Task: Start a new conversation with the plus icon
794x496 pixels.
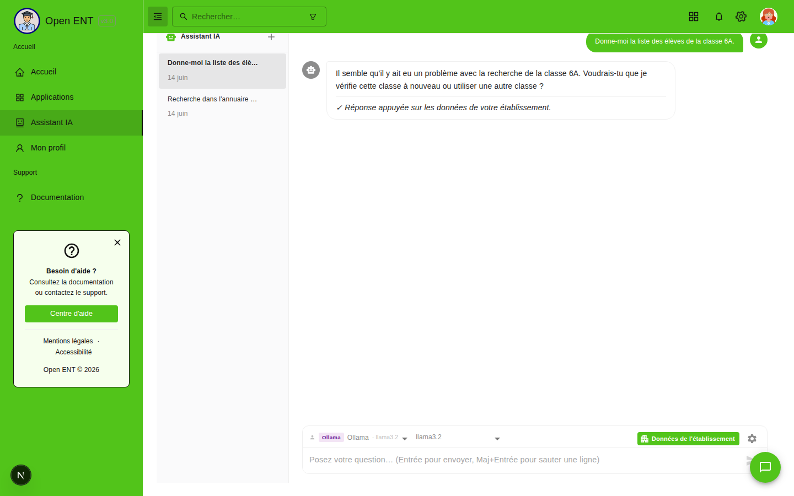Action: (x=271, y=37)
